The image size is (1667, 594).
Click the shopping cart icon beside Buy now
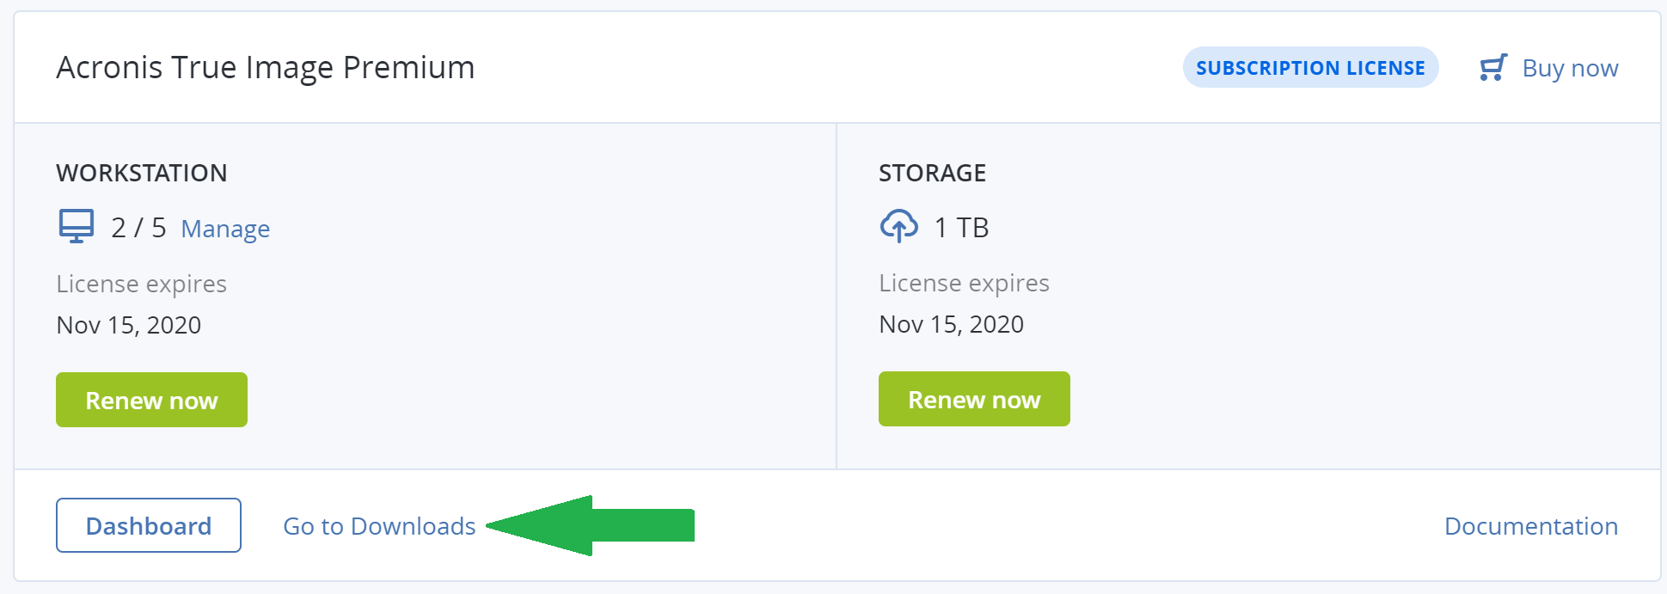click(x=1493, y=66)
